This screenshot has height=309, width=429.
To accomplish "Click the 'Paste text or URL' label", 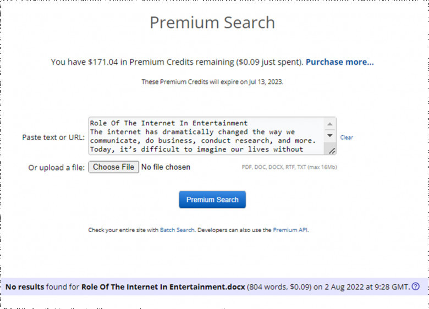I will pos(53,137).
